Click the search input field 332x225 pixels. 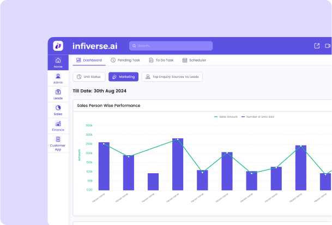pos(171,46)
